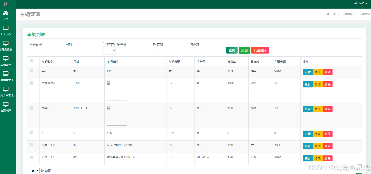Click 修改 for the 司机2 row
Viewport: 371px width, 174px height.
[x=318, y=84]
